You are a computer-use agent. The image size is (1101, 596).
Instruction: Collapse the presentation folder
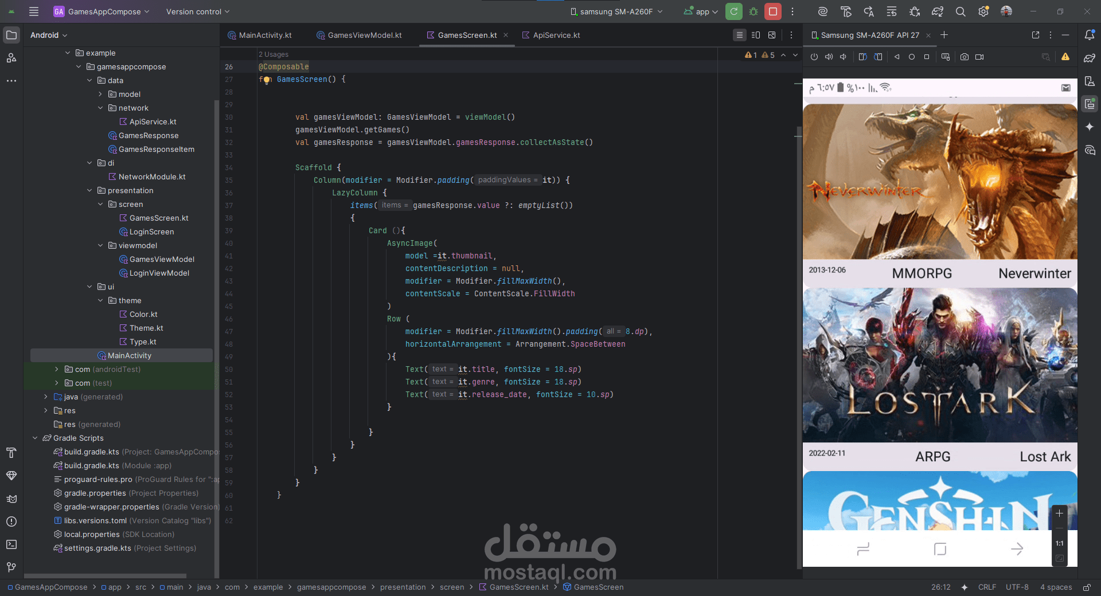(x=89, y=190)
